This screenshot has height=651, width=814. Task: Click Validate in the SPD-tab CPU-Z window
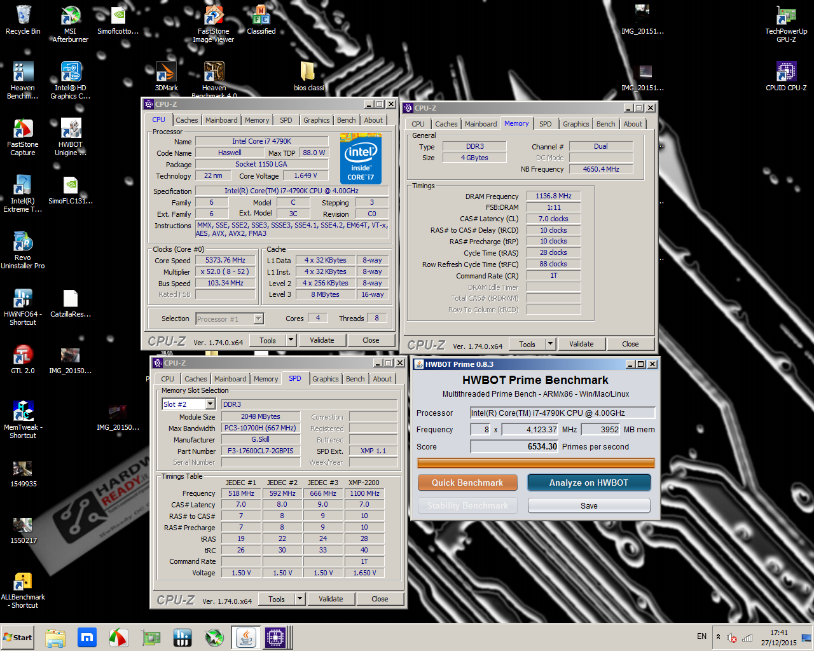coord(331,599)
